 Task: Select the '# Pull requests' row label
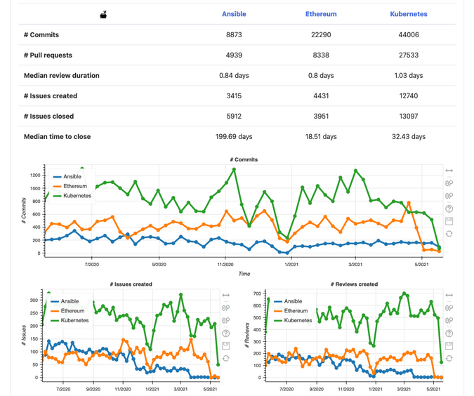coord(48,55)
